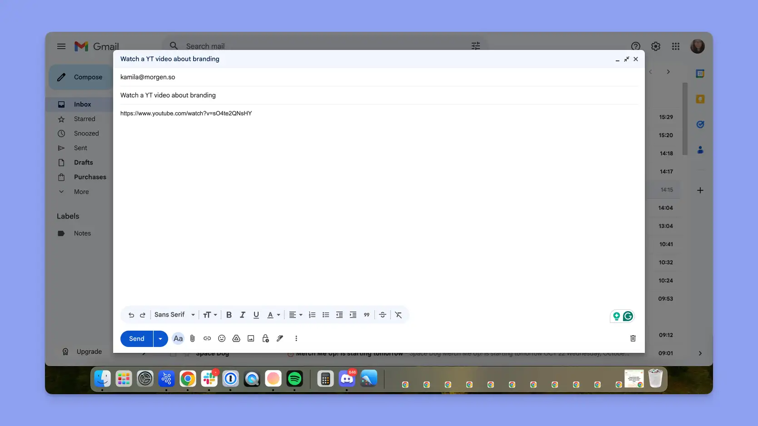758x426 pixels.
Task: Open Gmail settings gear
Action: tap(656, 46)
